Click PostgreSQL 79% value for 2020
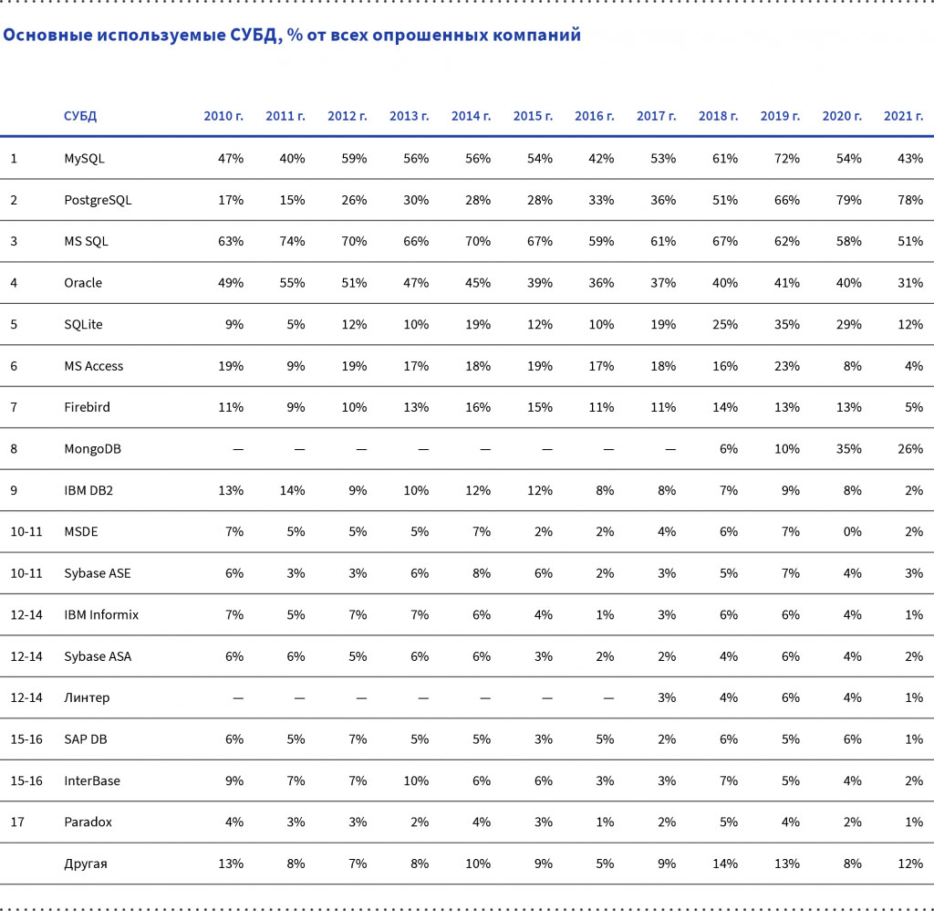 (848, 200)
